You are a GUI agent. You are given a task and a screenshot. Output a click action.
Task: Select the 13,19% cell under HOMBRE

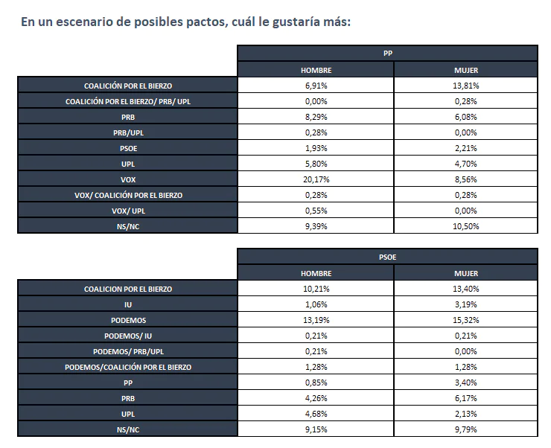coord(316,320)
